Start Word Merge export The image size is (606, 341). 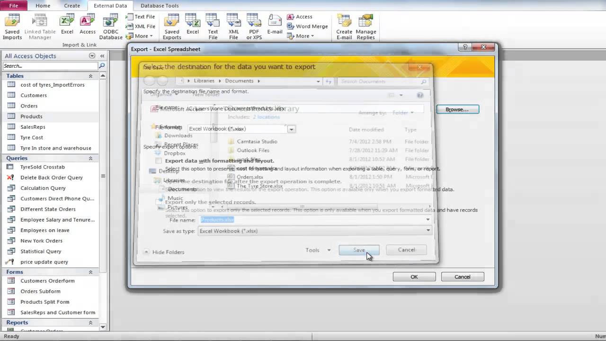tap(307, 27)
